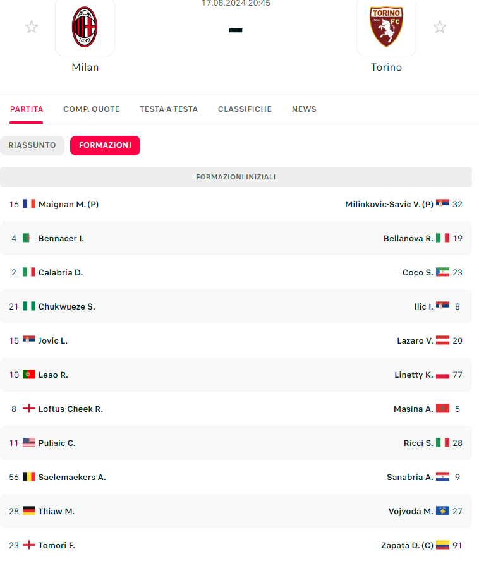
Task: Toggle the favorite star next to Torino
Action: [440, 27]
